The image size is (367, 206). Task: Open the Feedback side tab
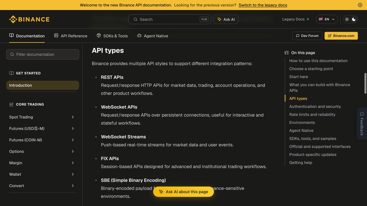(362, 124)
